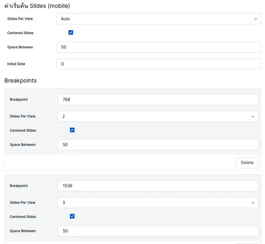Toggle Centered Slides for the 768 breakpoint
This screenshot has width=265, height=244.
[x=72, y=130]
